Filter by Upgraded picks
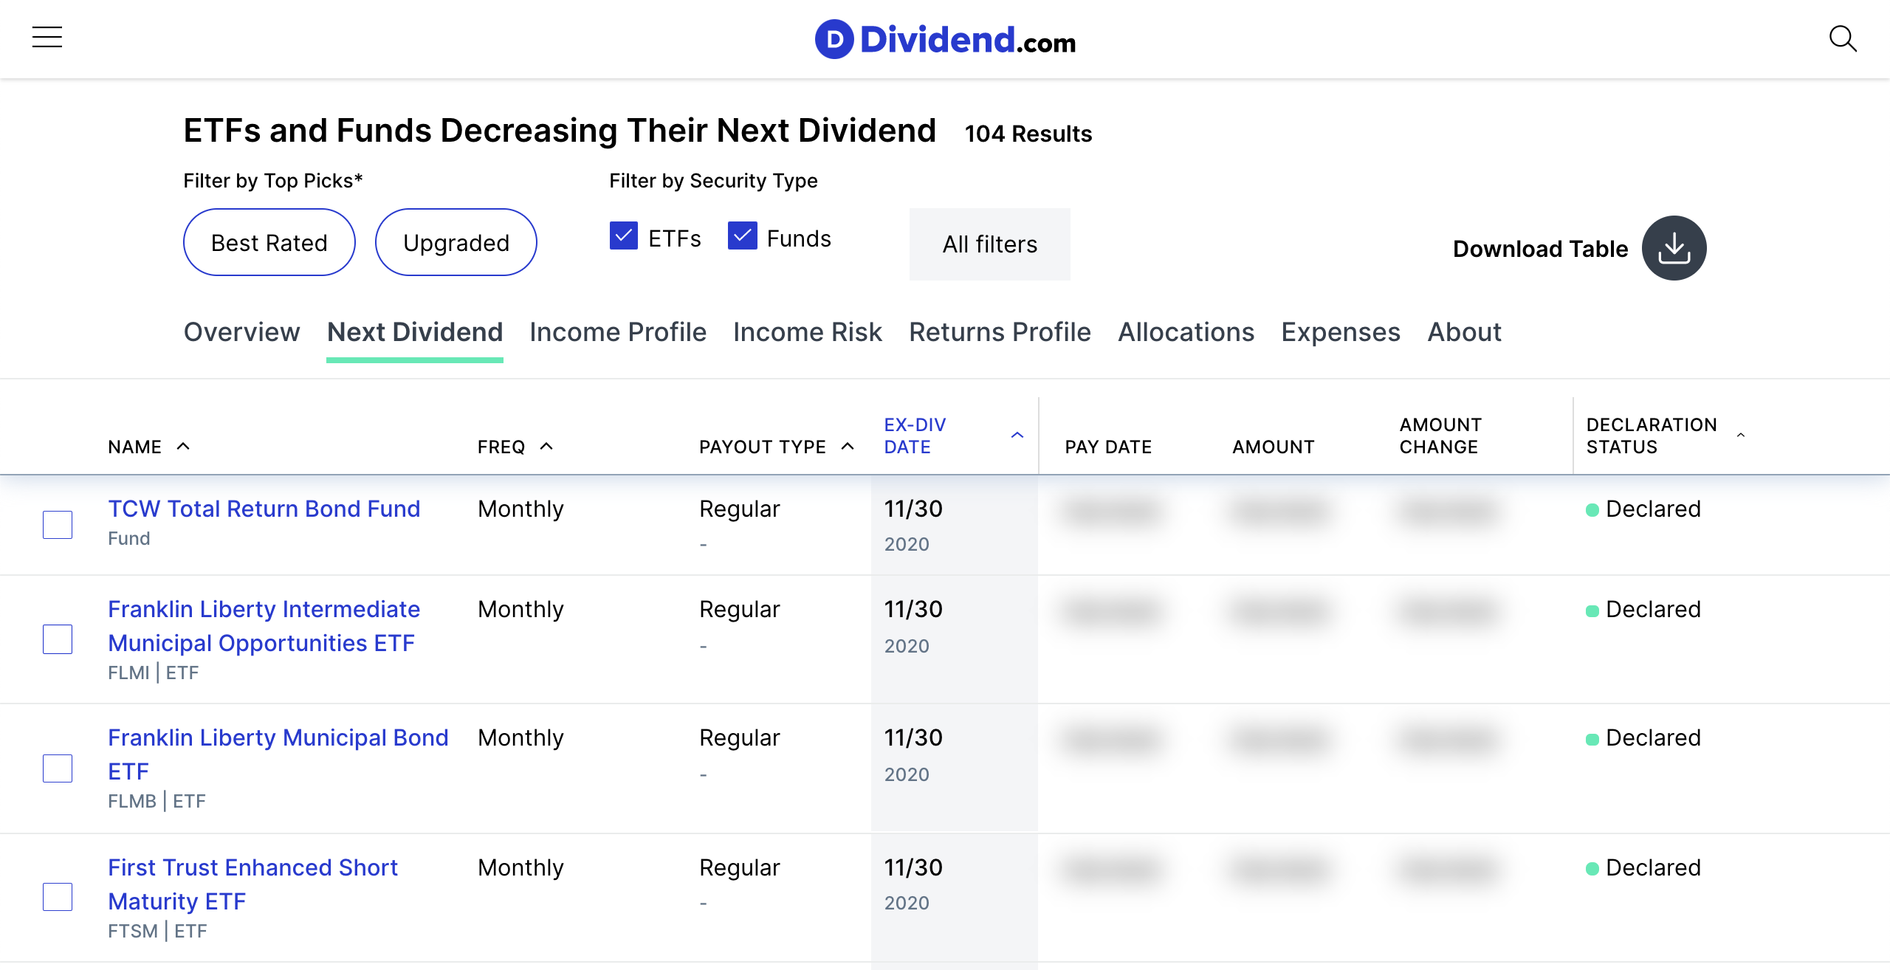The width and height of the screenshot is (1890, 970). 456,242
